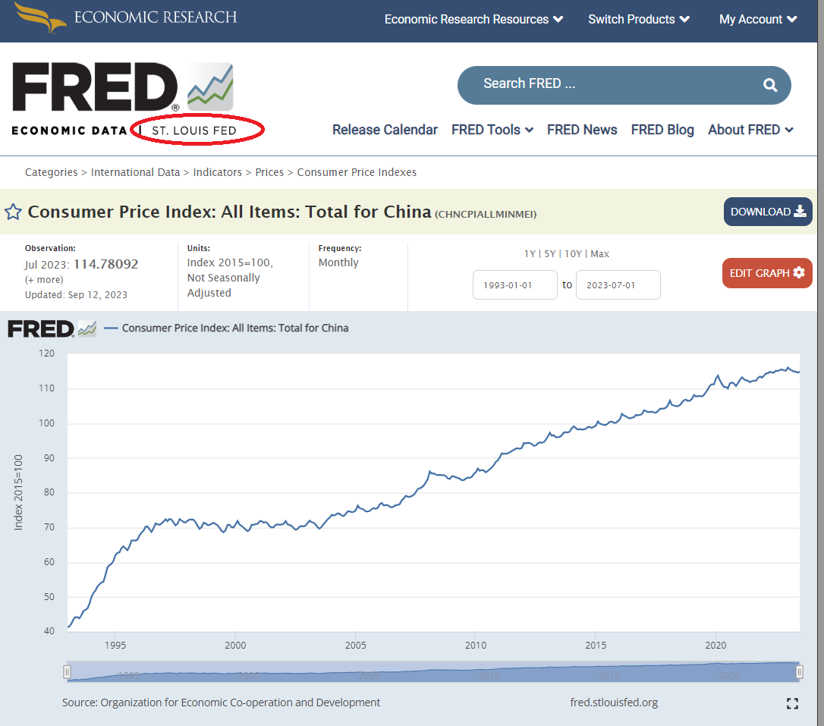Select the 5Y time range

[x=550, y=254]
